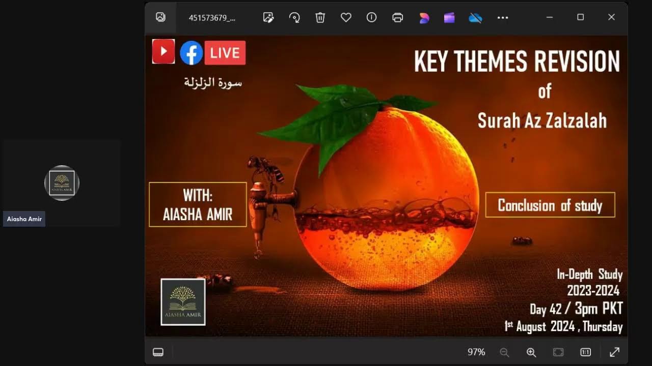Image resolution: width=652 pixels, height=366 pixels.
Task: Zoom out with minus magnifier icon
Action: (x=504, y=352)
